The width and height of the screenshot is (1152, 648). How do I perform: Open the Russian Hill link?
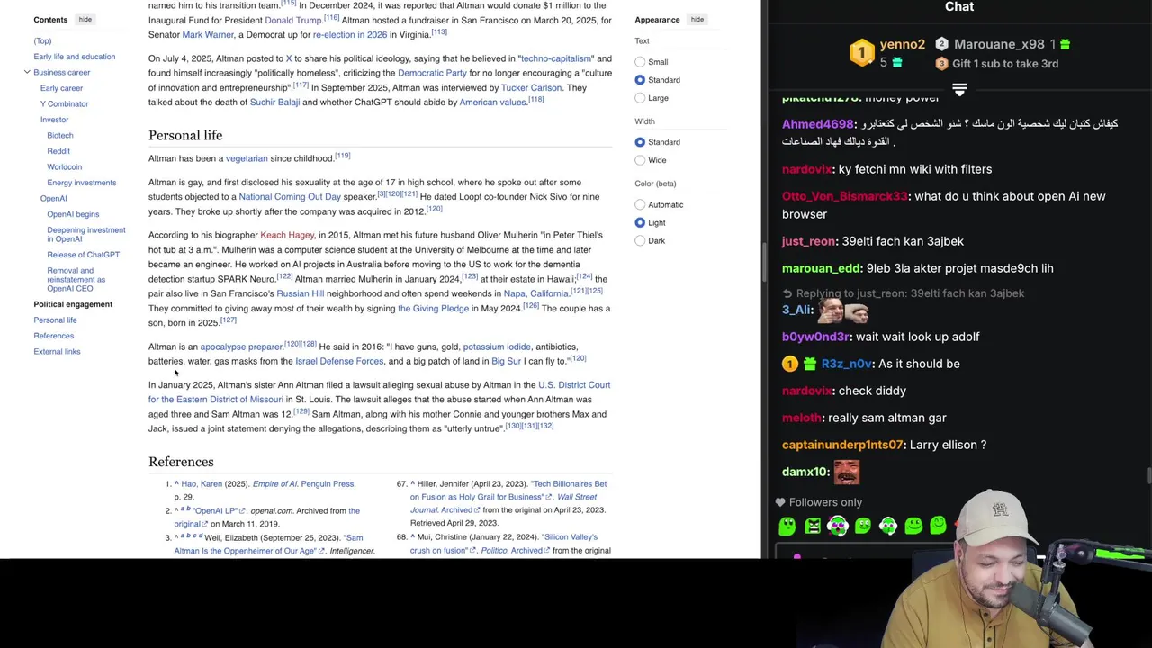[x=300, y=293]
